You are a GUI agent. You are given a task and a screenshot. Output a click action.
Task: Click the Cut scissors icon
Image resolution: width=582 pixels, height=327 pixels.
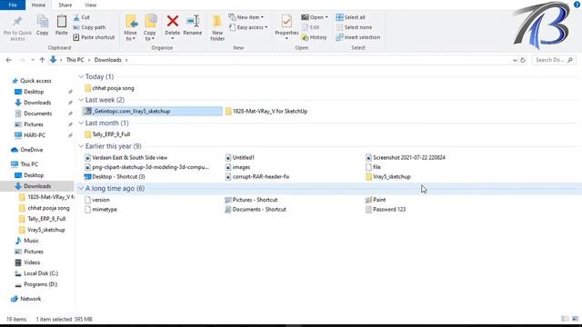pos(76,17)
